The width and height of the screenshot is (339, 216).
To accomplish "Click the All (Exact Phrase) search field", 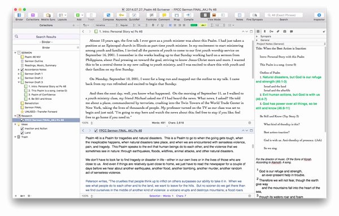I will tap(284, 15).
